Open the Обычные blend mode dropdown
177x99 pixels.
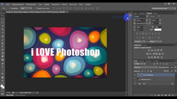click(x=146, y=67)
